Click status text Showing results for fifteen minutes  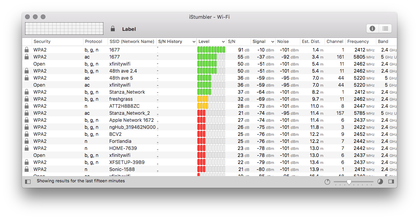click(81, 181)
